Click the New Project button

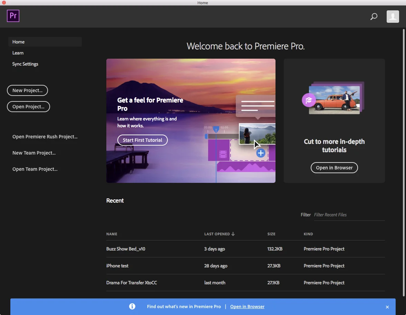pyautogui.click(x=27, y=90)
